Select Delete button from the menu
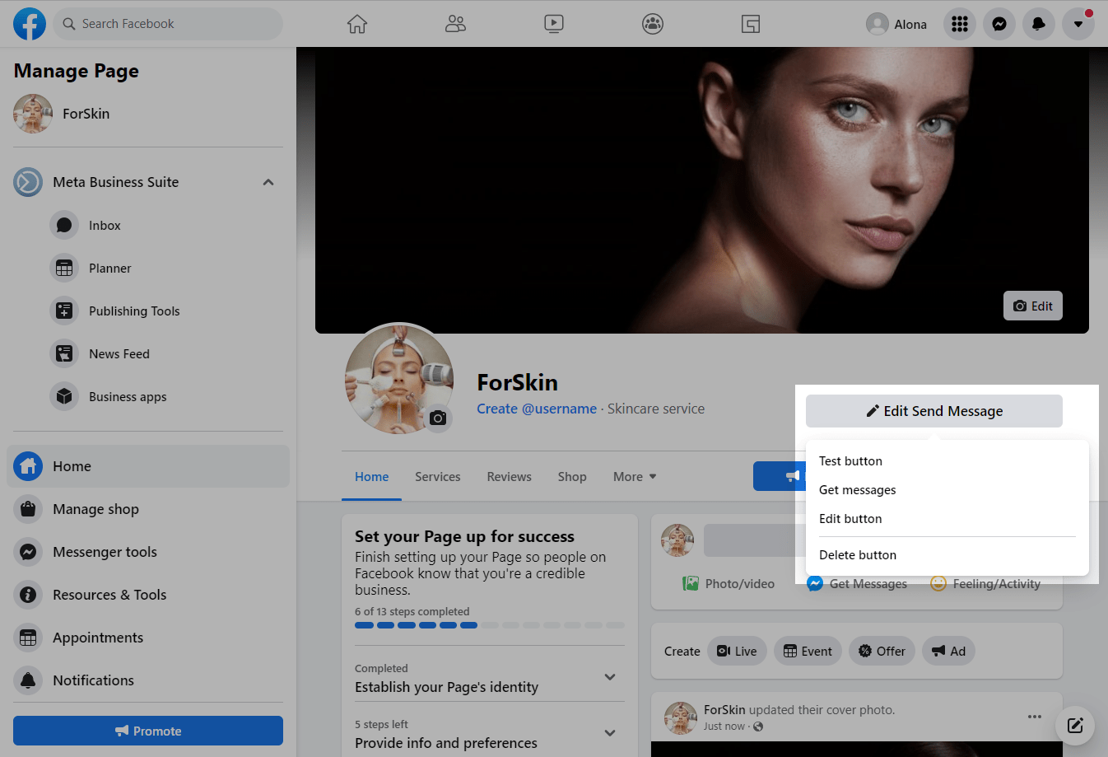Image resolution: width=1108 pixels, height=757 pixels. (x=858, y=555)
